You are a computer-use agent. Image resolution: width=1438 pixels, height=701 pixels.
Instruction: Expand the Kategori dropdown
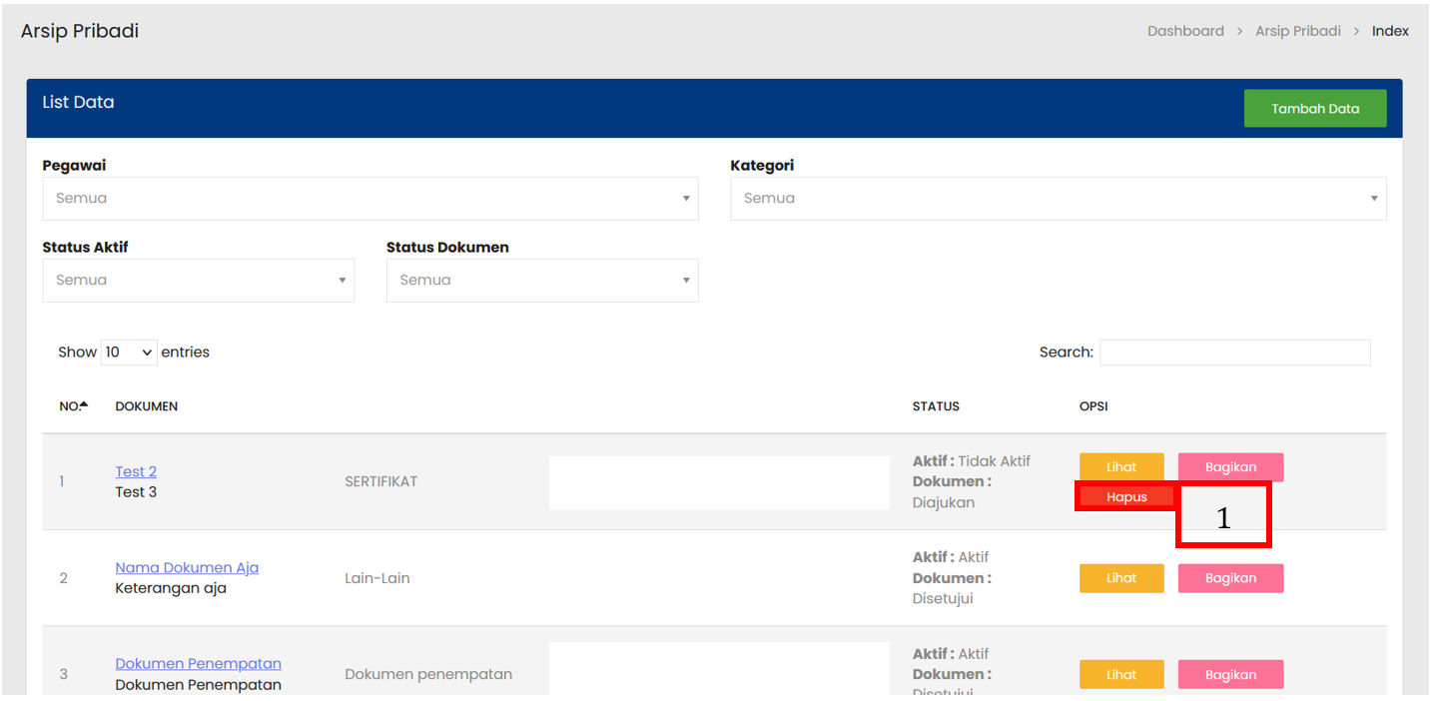tap(1058, 199)
